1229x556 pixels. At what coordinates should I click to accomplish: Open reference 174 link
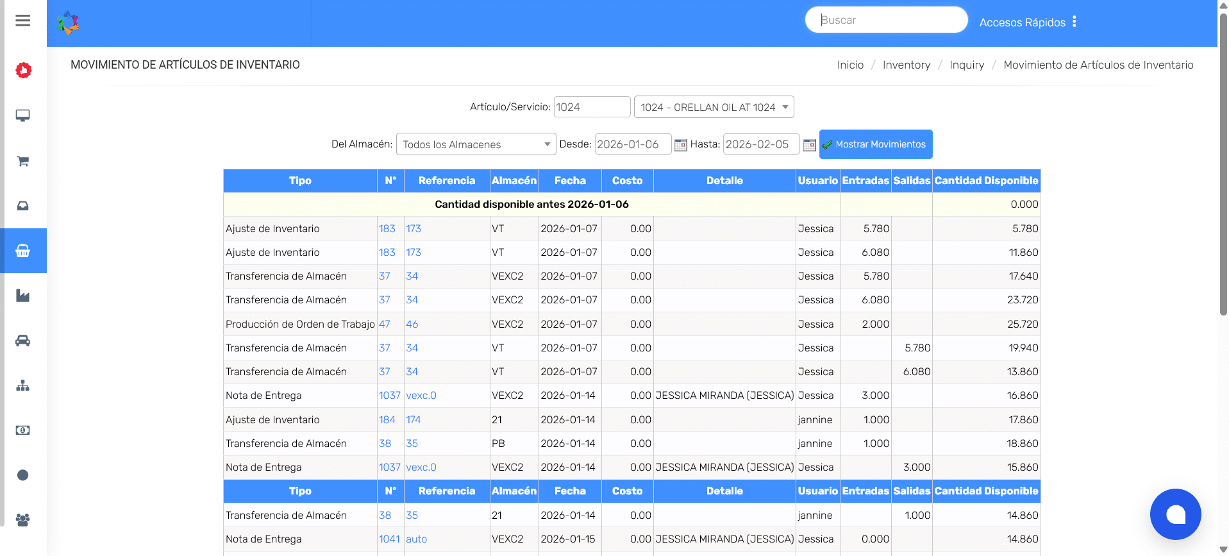[414, 420]
